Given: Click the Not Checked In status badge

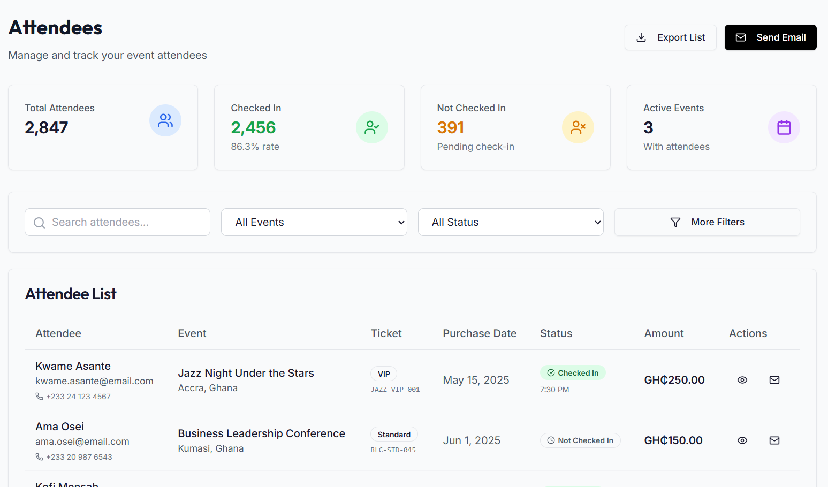Looking at the screenshot, I should pos(580,440).
